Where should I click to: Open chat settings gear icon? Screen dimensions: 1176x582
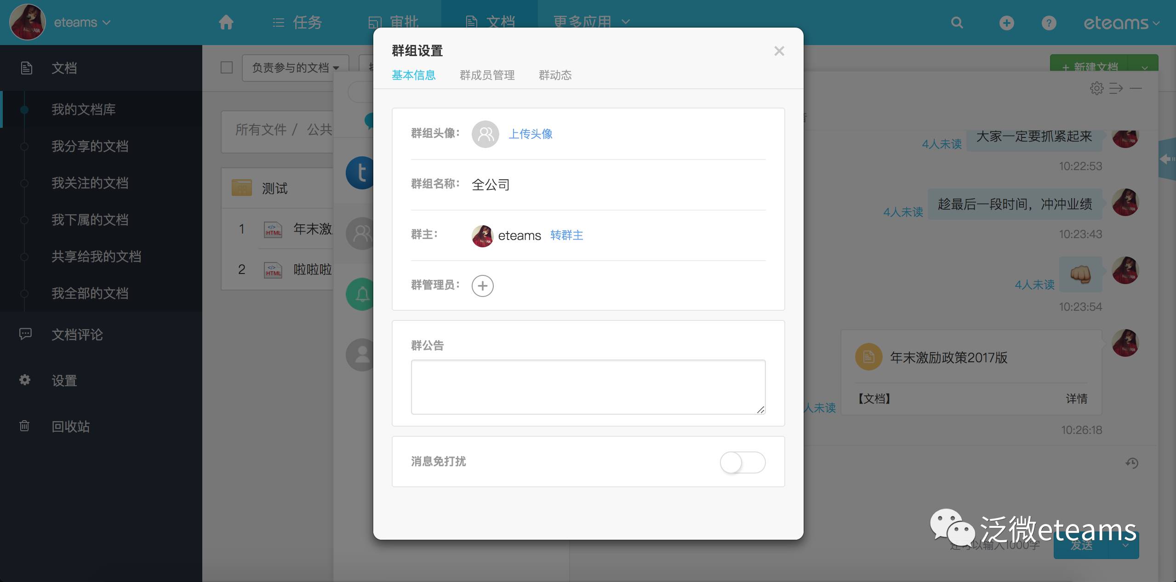click(1096, 88)
